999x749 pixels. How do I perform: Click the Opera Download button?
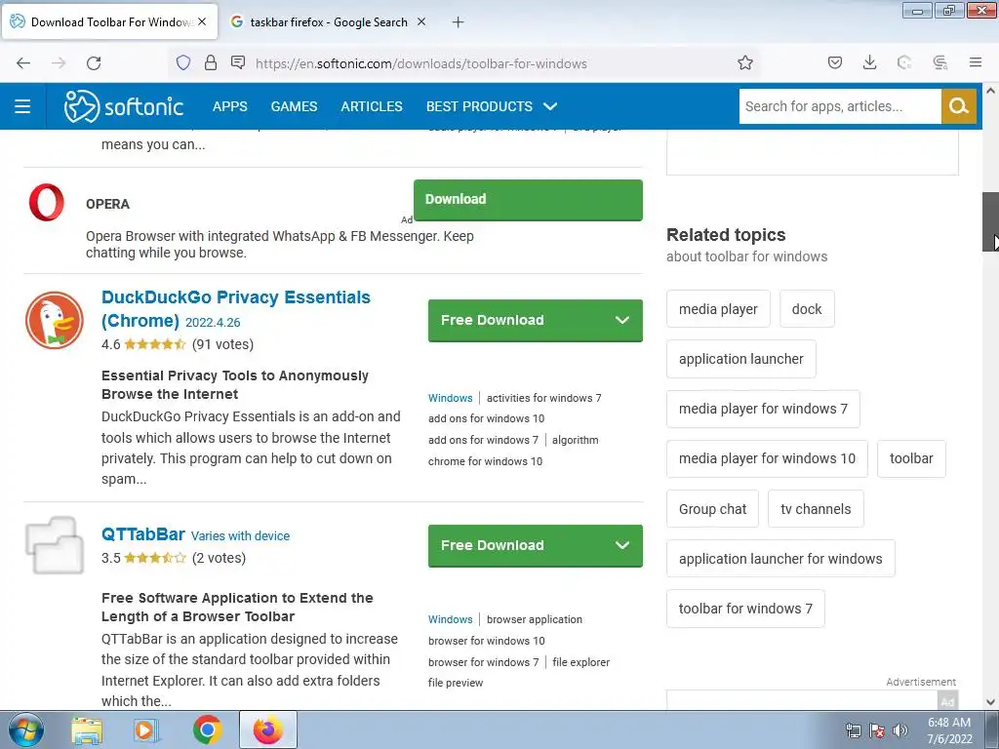click(528, 199)
